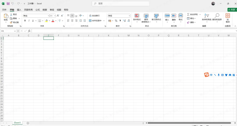Apply comma style number format
This screenshot has height=126, width=237.
[120, 21]
